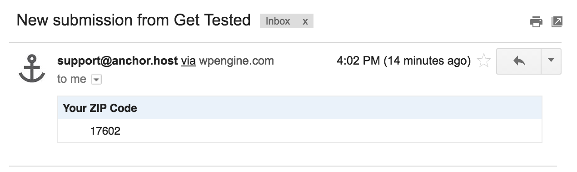Click the "to me" recipient text
Viewport: 577px width, 172px height.
click(x=72, y=79)
